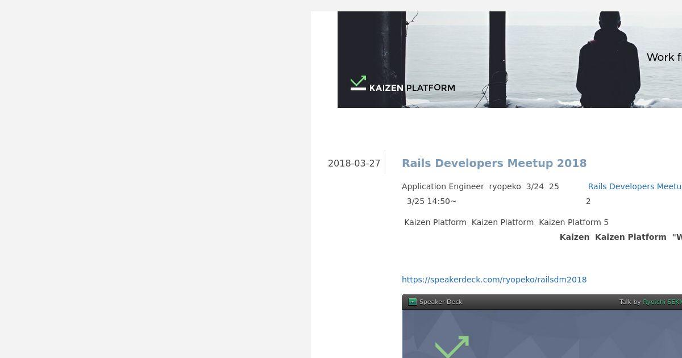Click the 'Kaizen Platform 5' text
Viewport: 682px width, 358px height.
click(573, 222)
